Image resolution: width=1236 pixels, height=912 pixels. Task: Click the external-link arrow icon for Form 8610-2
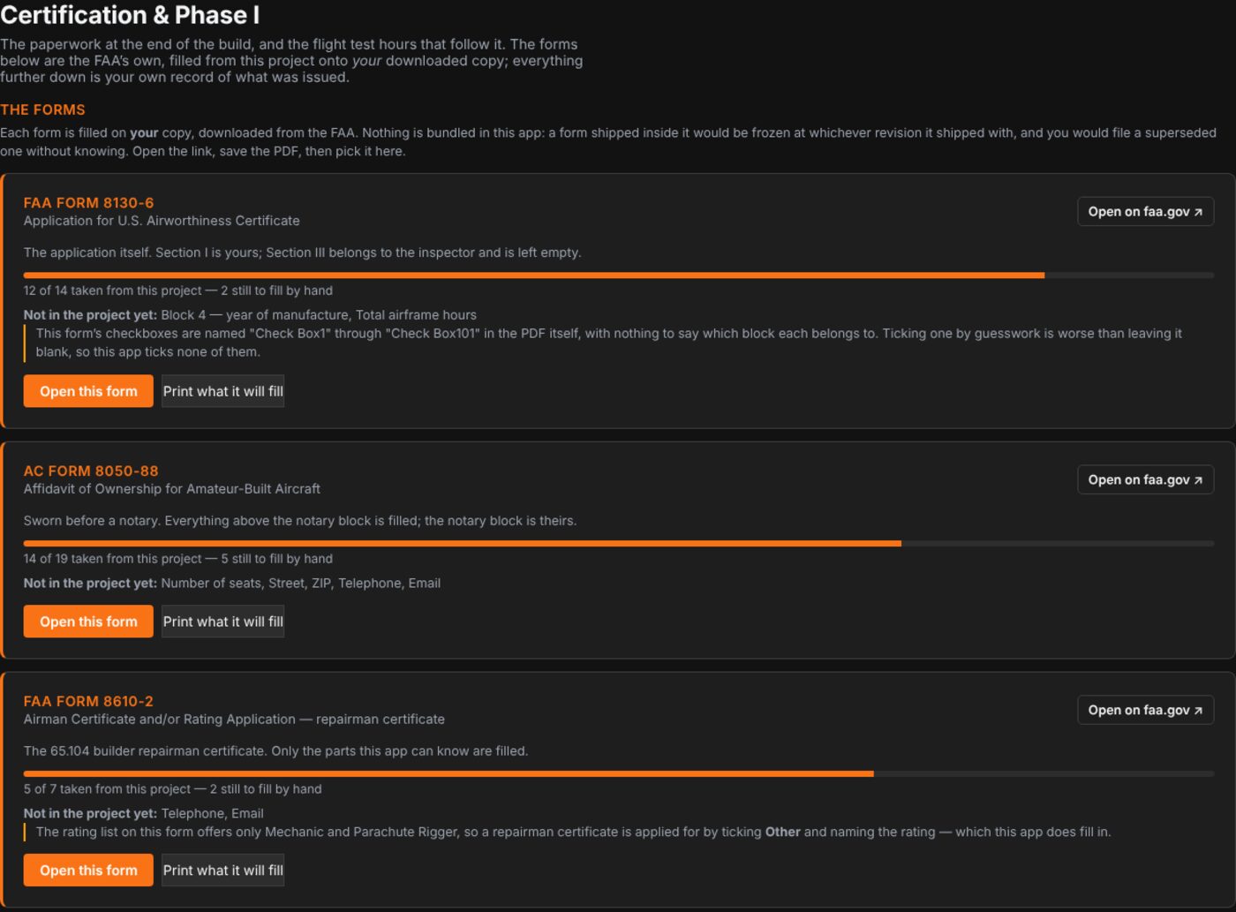tap(1198, 711)
